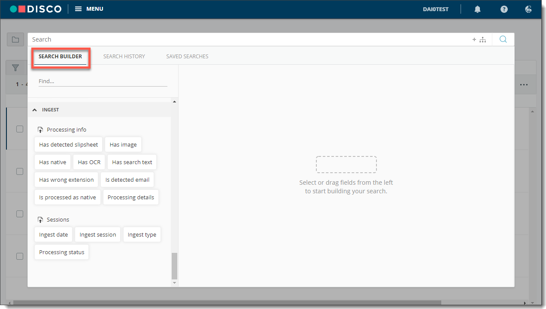Click the filter funnel icon
The width and height of the screenshot is (546, 309).
(x=15, y=68)
